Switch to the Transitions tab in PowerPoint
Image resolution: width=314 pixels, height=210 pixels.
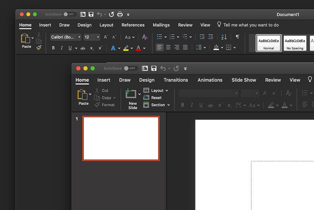176,80
